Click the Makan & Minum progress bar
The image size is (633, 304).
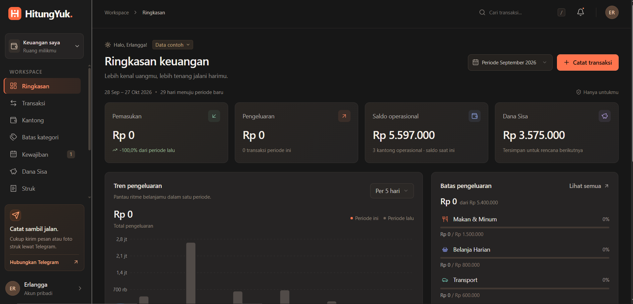point(525,227)
